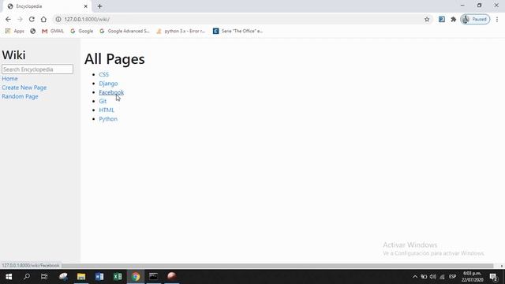The height and width of the screenshot is (284, 505).
Task: Close the Encyclopedia tab
Action: point(86,6)
